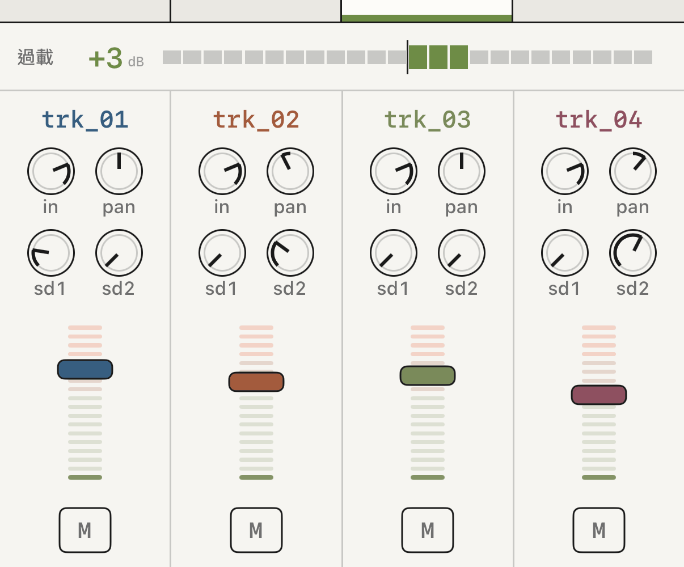Mute track trk_01

coord(85,530)
